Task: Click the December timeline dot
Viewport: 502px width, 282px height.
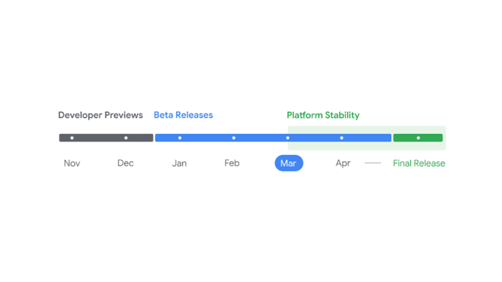Action: [126, 138]
